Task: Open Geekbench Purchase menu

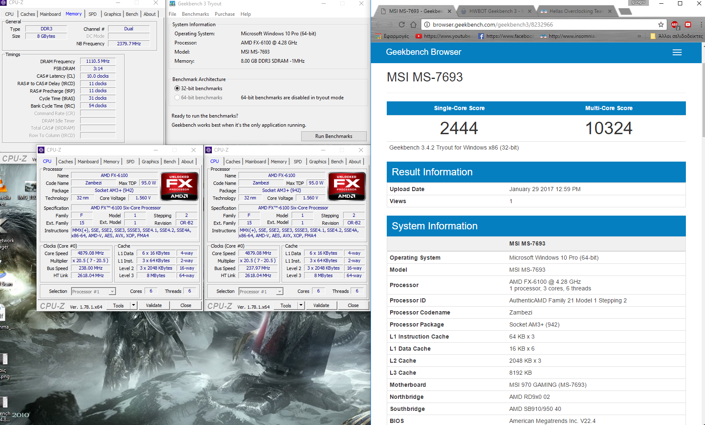Action: [x=225, y=14]
